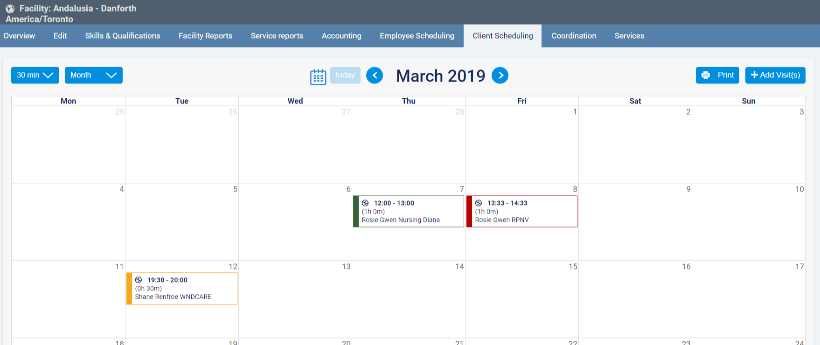
Task: Click the globe icon beside Facility title
Action: click(10, 9)
